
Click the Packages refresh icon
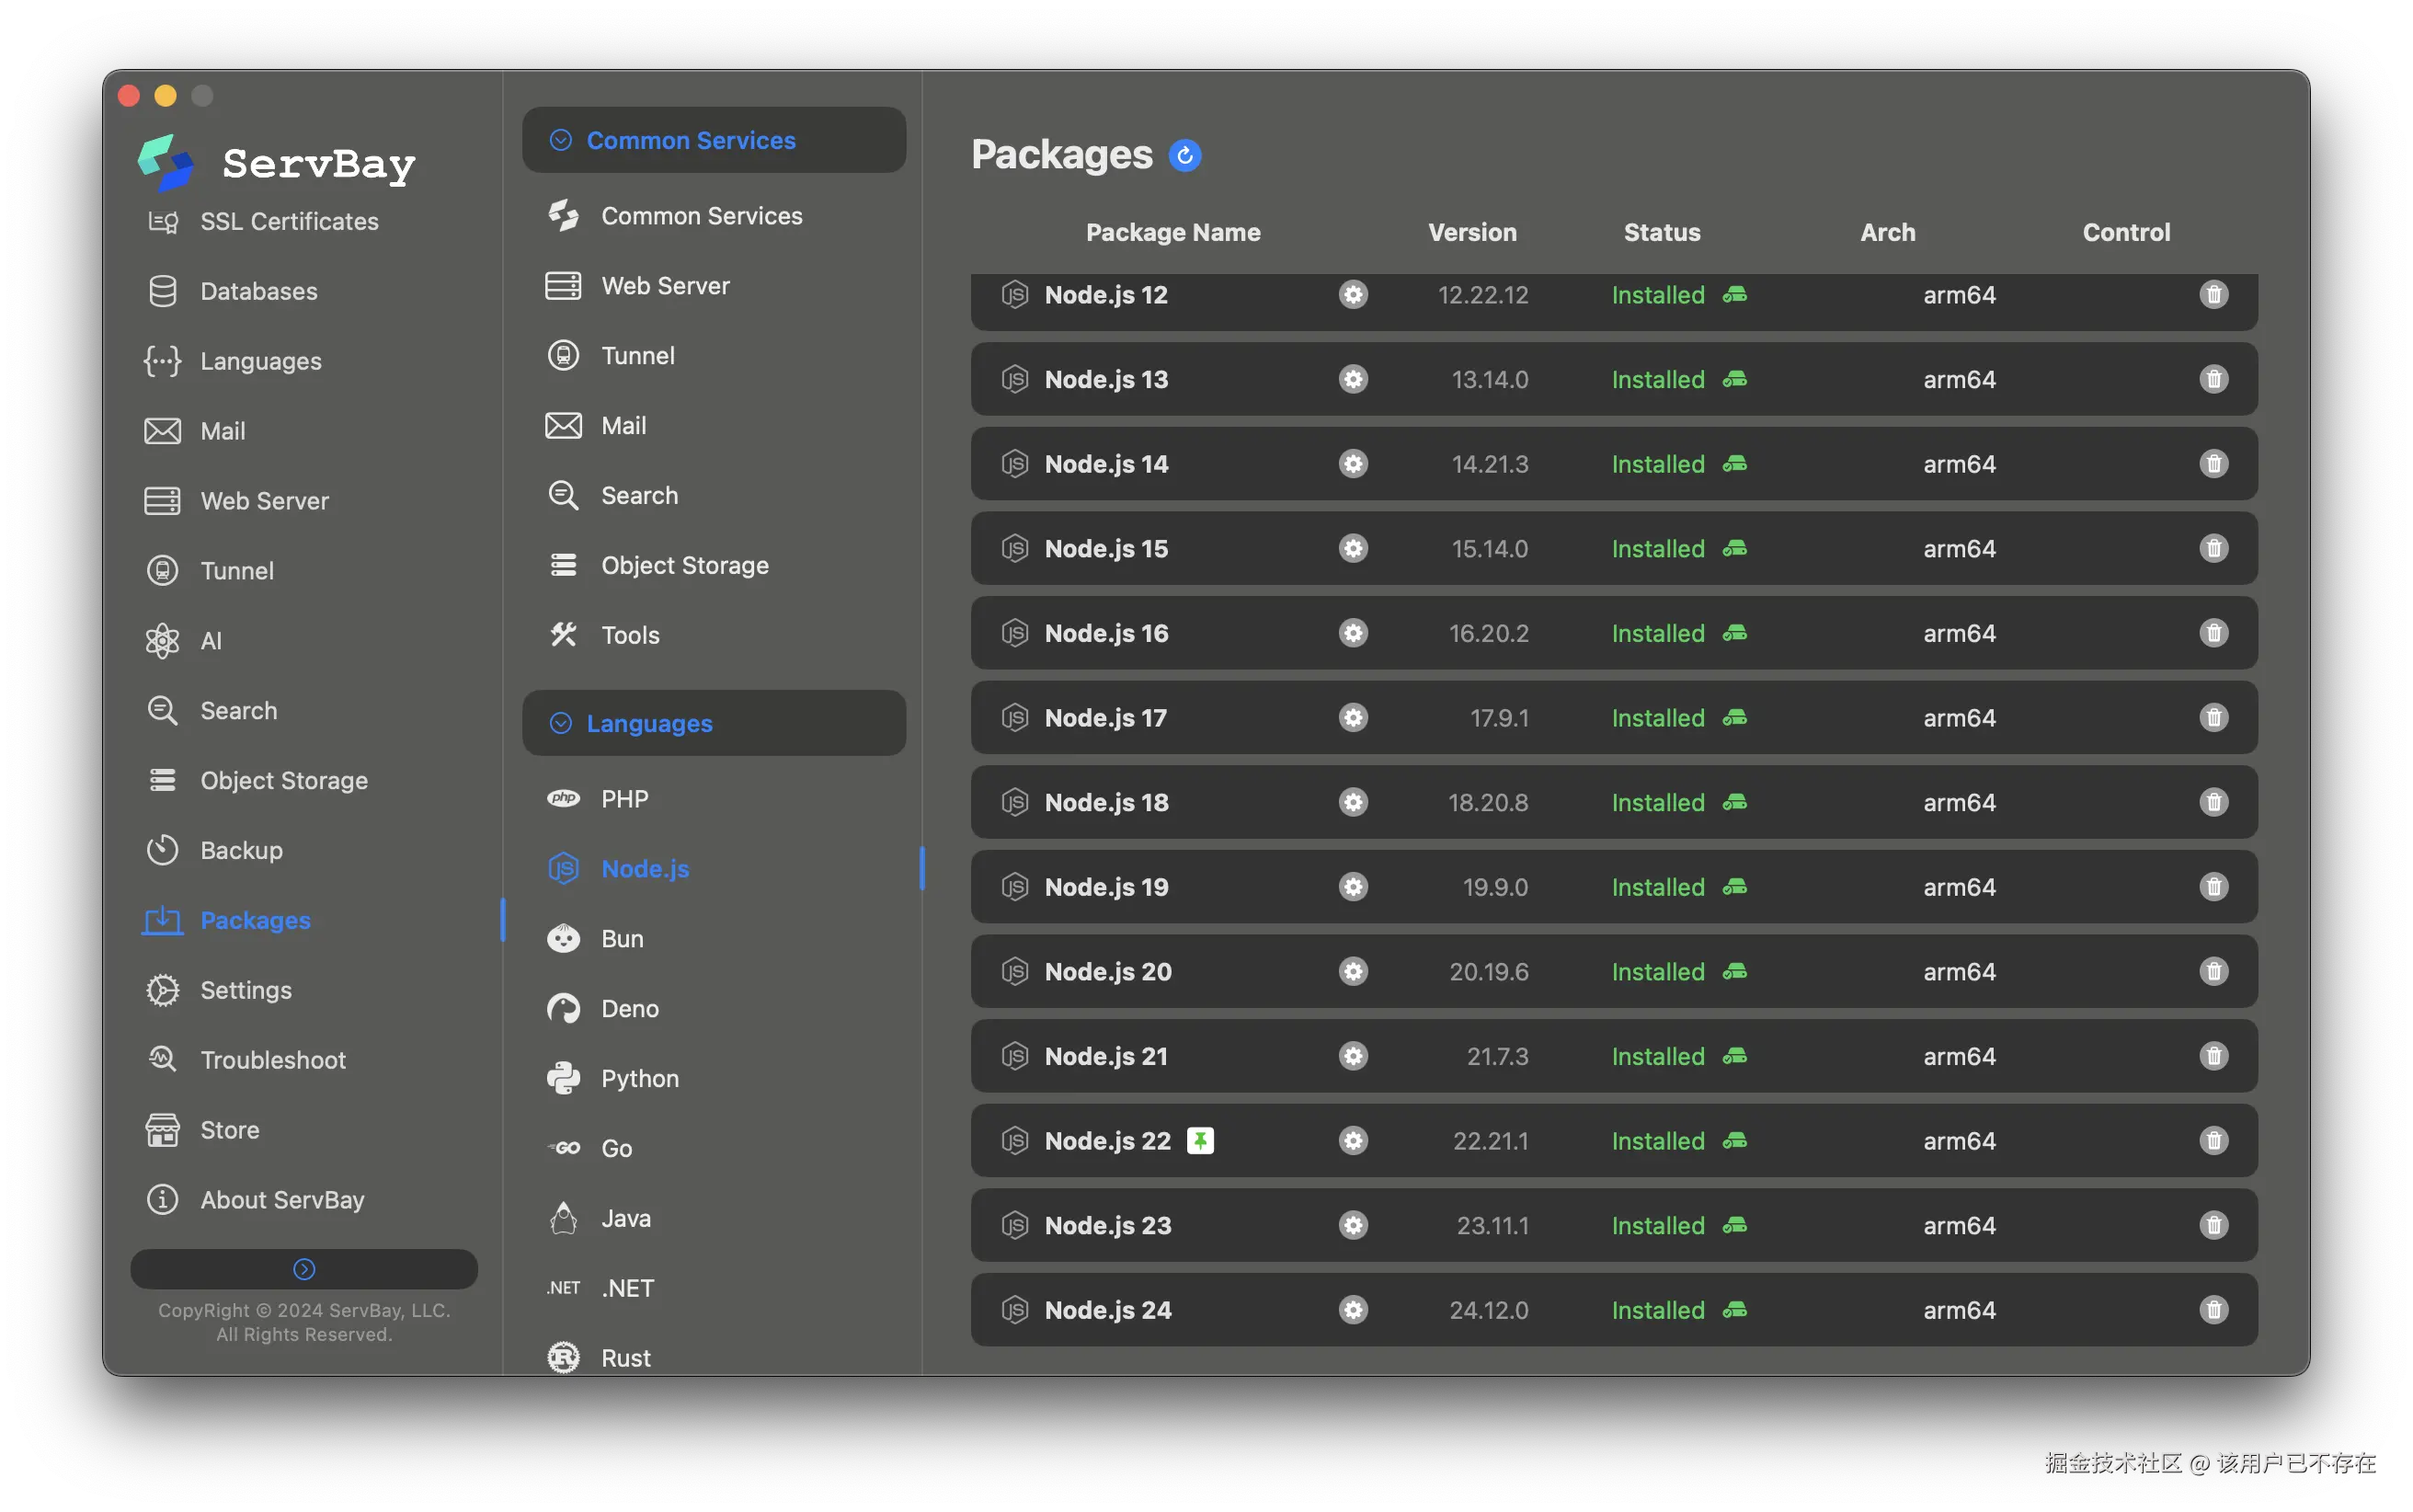tap(1184, 155)
